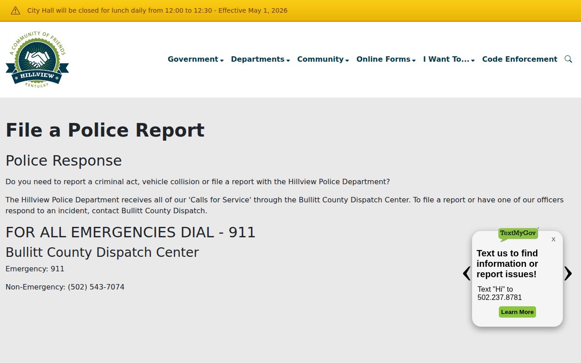Click the File a Police Report heading

click(105, 130)
